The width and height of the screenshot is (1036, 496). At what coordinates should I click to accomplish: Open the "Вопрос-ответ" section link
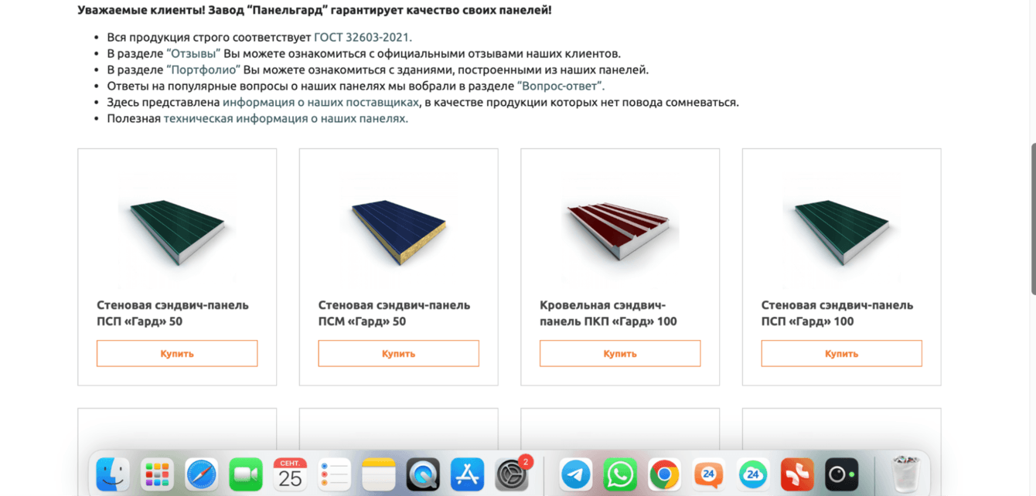click(561, 86)
